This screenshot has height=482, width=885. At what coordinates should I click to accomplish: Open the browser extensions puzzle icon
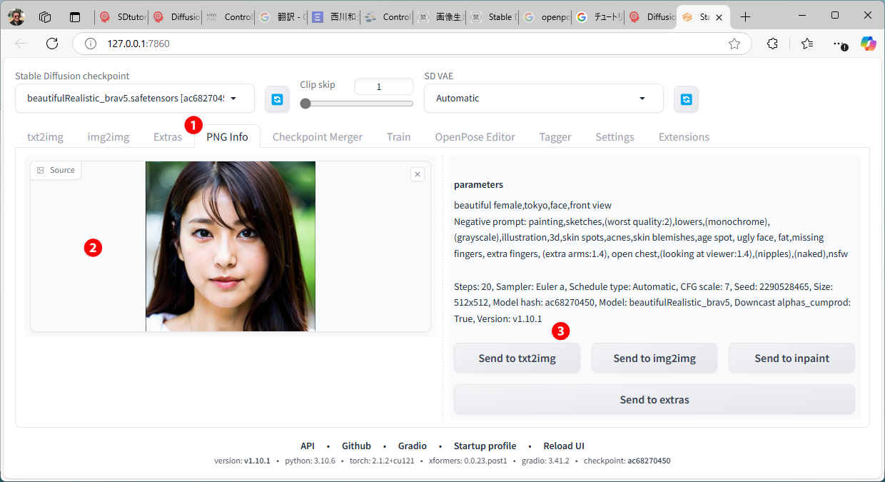point(772,44)
